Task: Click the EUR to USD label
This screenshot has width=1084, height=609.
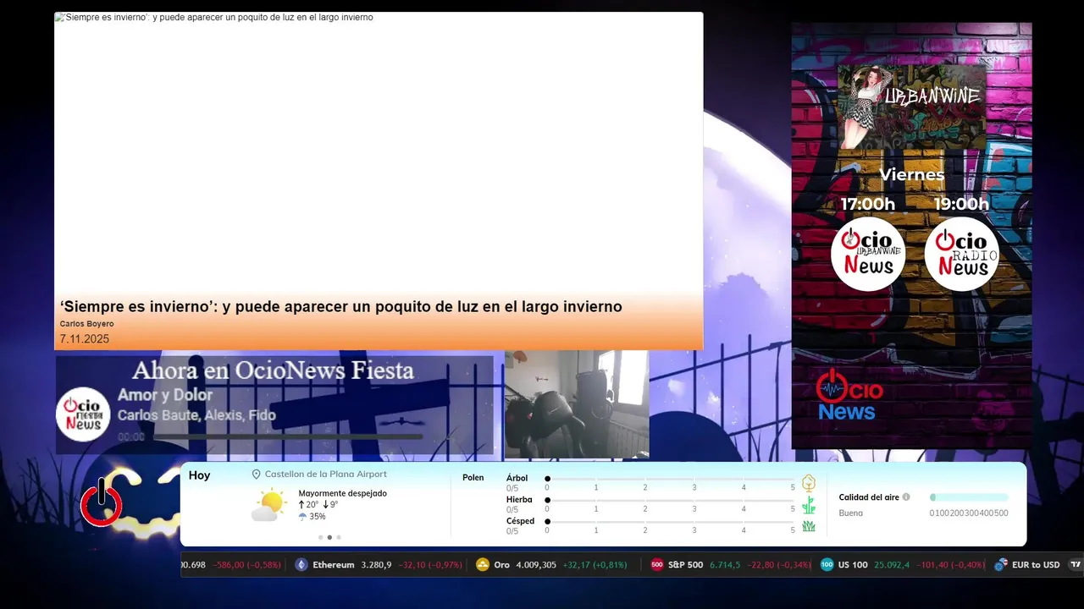Action: [x=1036, y=565]
